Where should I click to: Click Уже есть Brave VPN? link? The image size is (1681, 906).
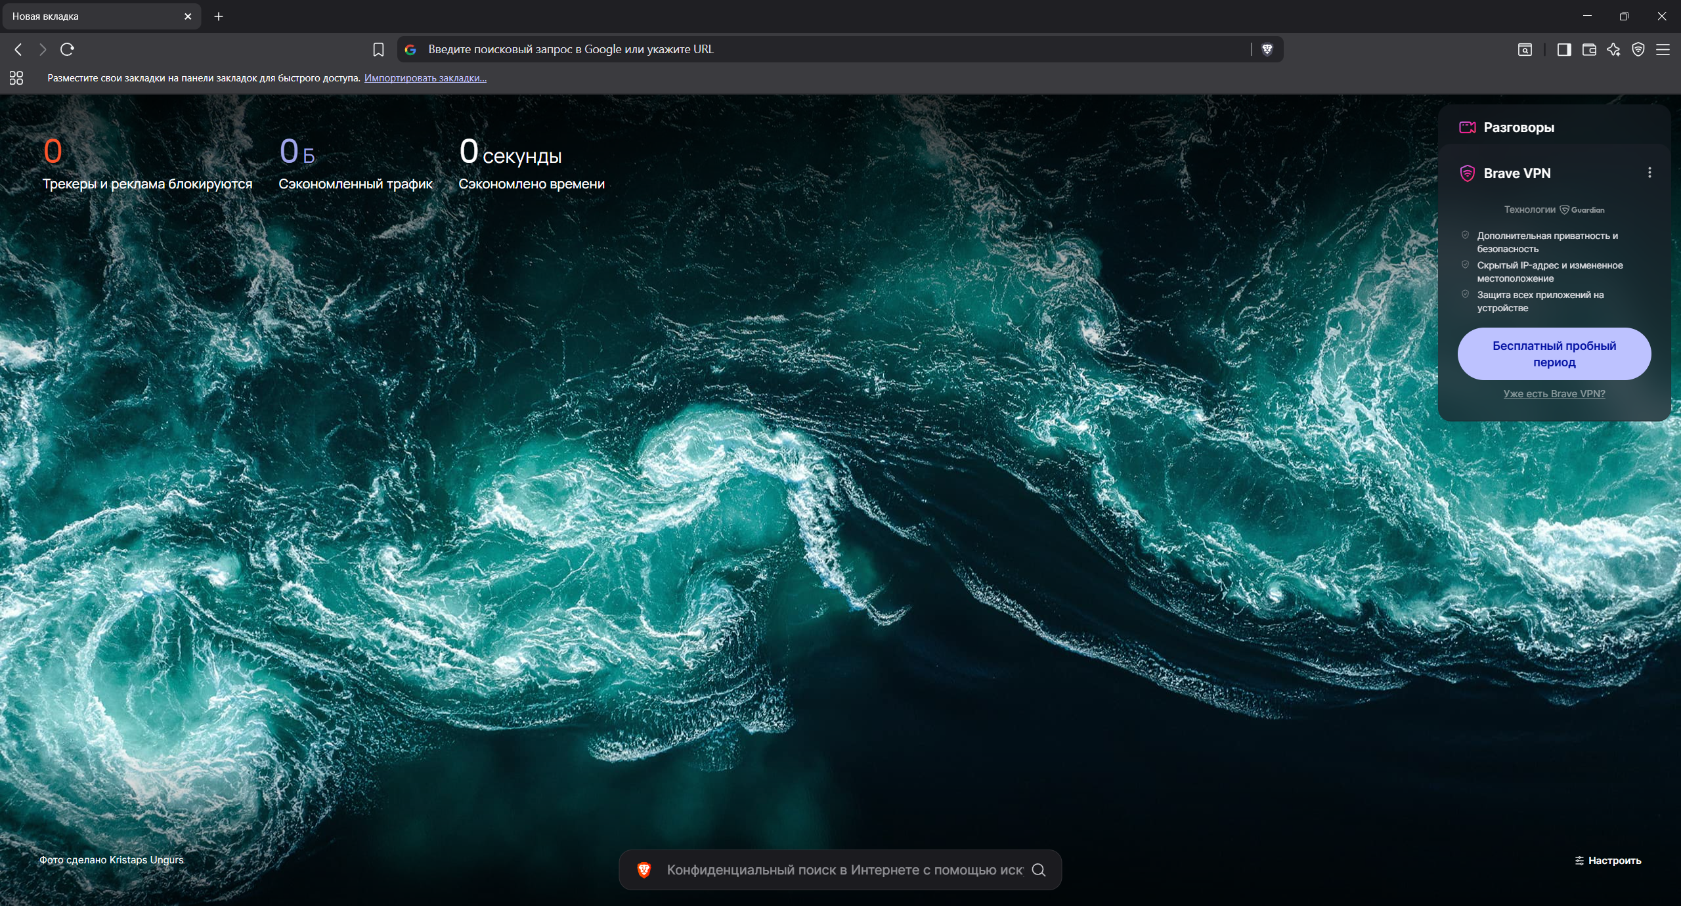coord(1554,394)
